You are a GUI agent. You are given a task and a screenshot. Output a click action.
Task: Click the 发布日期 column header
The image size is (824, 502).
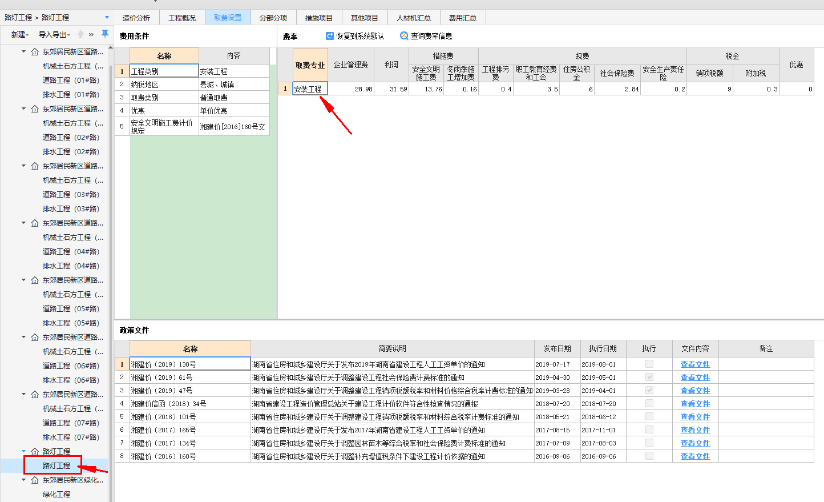click(558, 348)
